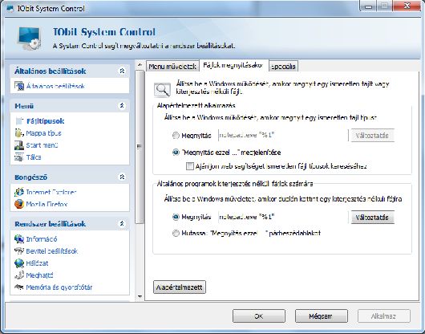Click the Alapértelmezett button
Screen dimensions: 425x334
pos(179,287)
